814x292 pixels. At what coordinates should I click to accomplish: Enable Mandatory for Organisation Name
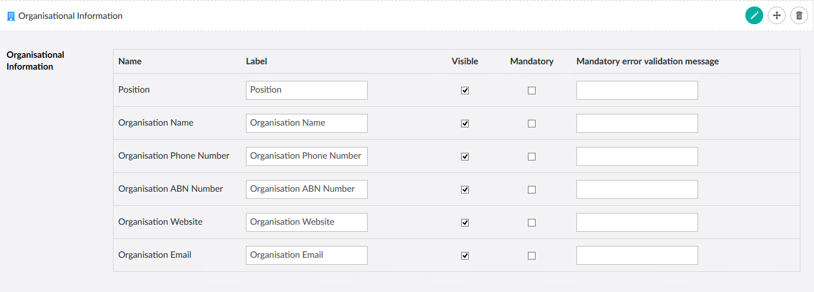pyautogui.click(x=531, y=123)
